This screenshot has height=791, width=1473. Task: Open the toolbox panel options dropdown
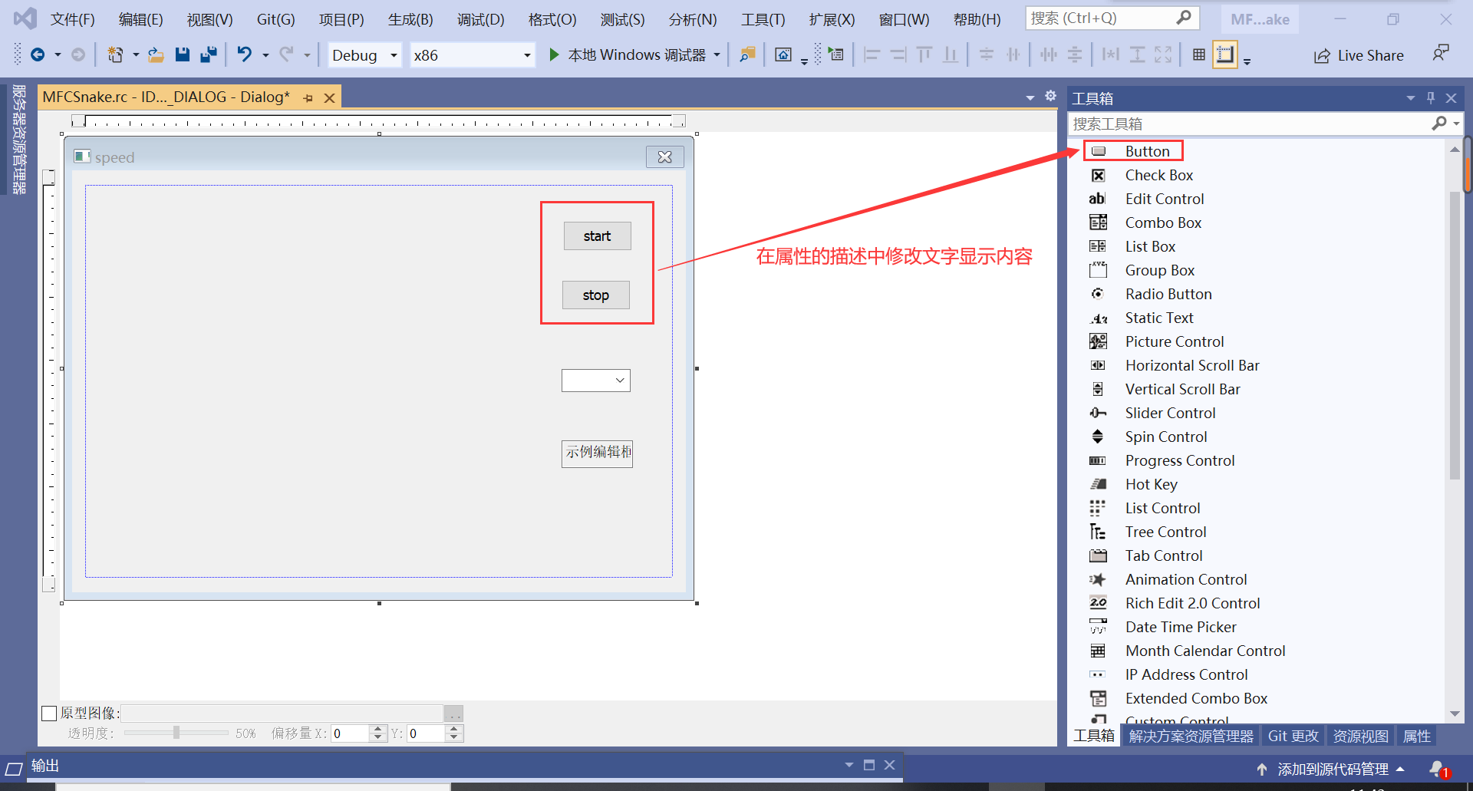(x=1410, y=98)
